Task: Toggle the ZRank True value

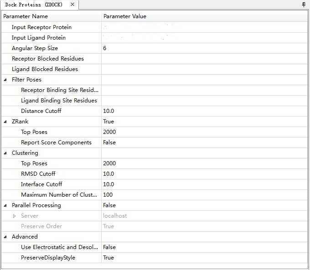Action: point(204,122)
